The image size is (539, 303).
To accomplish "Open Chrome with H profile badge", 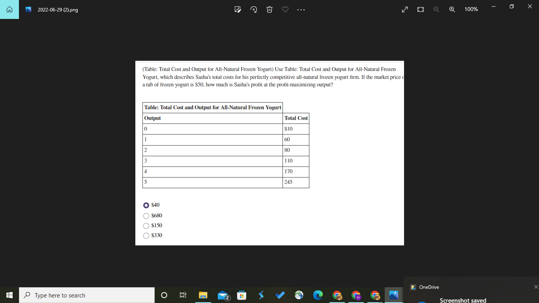I will click(x=356, y=295).
